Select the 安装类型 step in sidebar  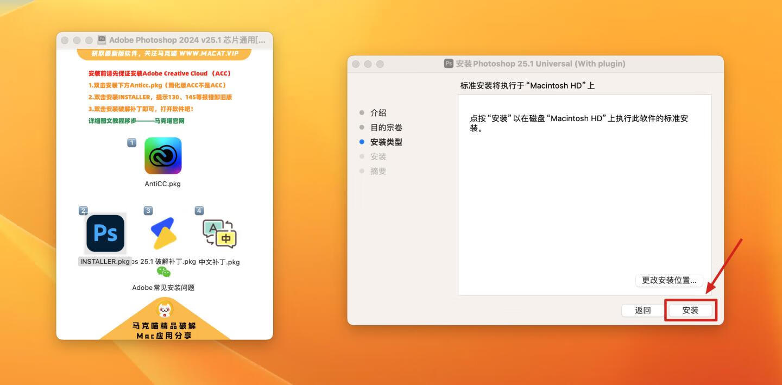pos(386,142)
